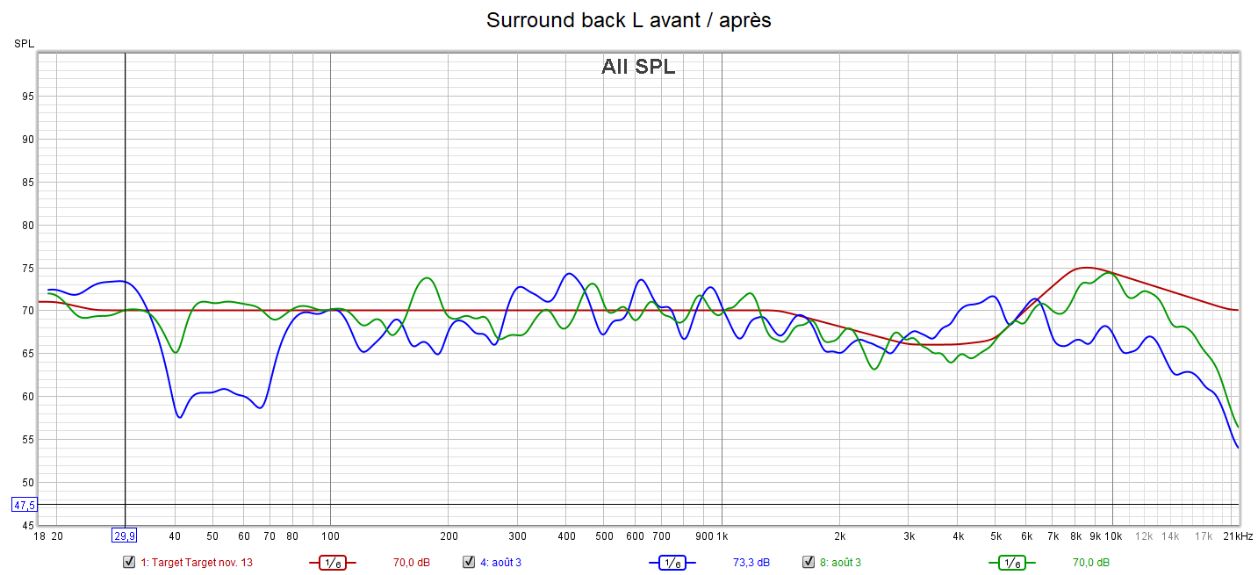Click the green 1/6 smoothing indicator

(x=1012, y=563)
